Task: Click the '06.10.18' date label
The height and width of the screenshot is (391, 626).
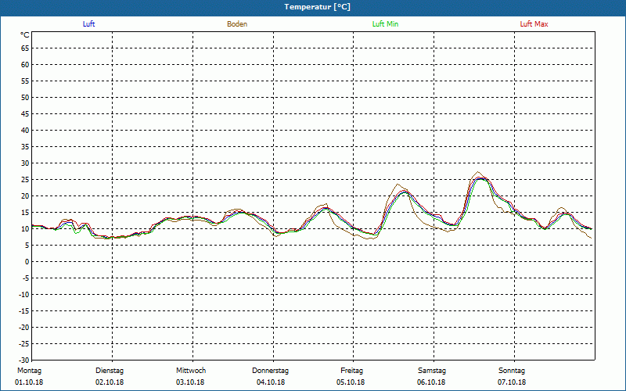Action: [431, 382]
